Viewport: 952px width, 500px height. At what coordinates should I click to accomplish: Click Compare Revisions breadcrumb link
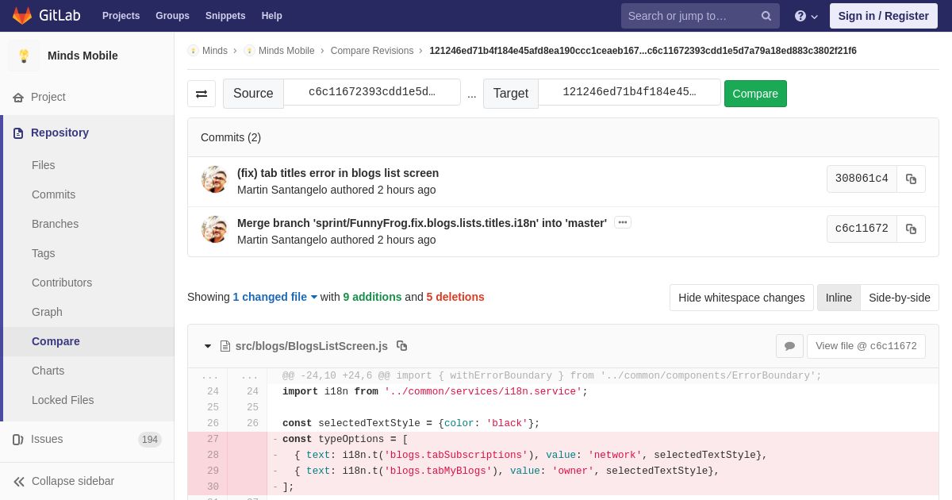tap(372, 51)
